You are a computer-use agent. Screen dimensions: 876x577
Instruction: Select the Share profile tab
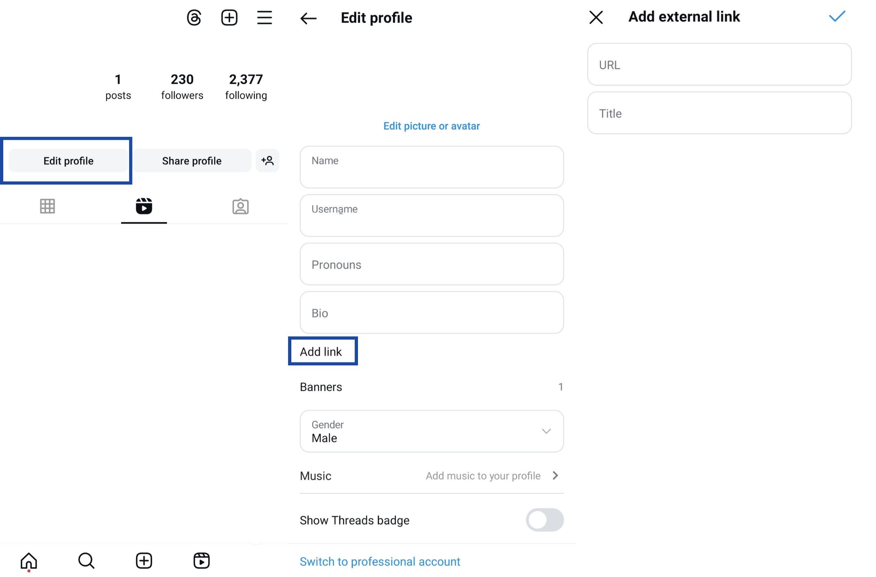pos(191,161)
